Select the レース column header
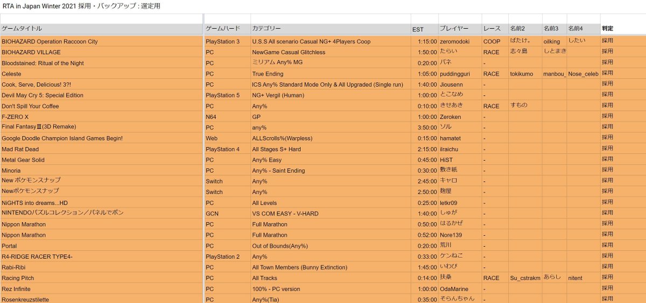Screen dimensions: 646x303 point(495,29)
